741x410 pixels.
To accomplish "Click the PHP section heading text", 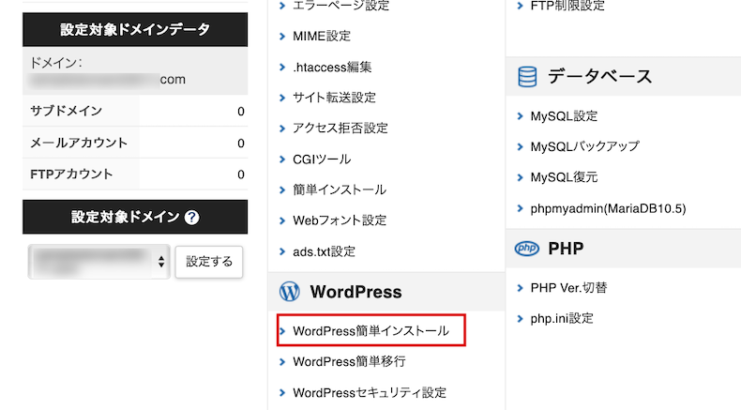I will [566, 249].
